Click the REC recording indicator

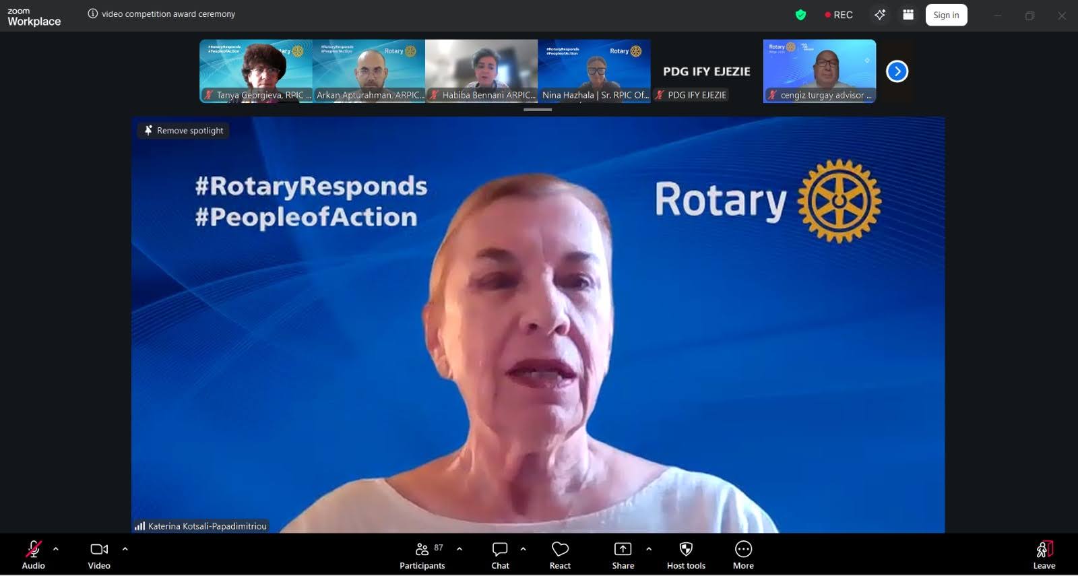coord(839,15)
